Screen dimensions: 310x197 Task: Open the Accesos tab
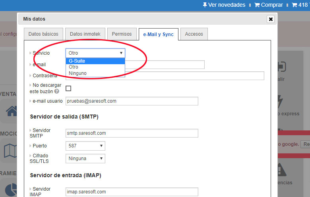coord(194,34)
